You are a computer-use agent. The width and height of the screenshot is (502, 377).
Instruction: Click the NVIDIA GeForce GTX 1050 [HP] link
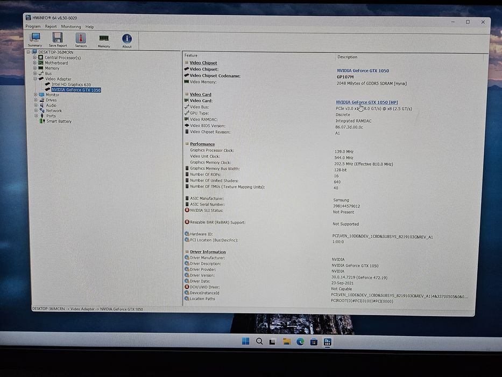pos(366,102)
